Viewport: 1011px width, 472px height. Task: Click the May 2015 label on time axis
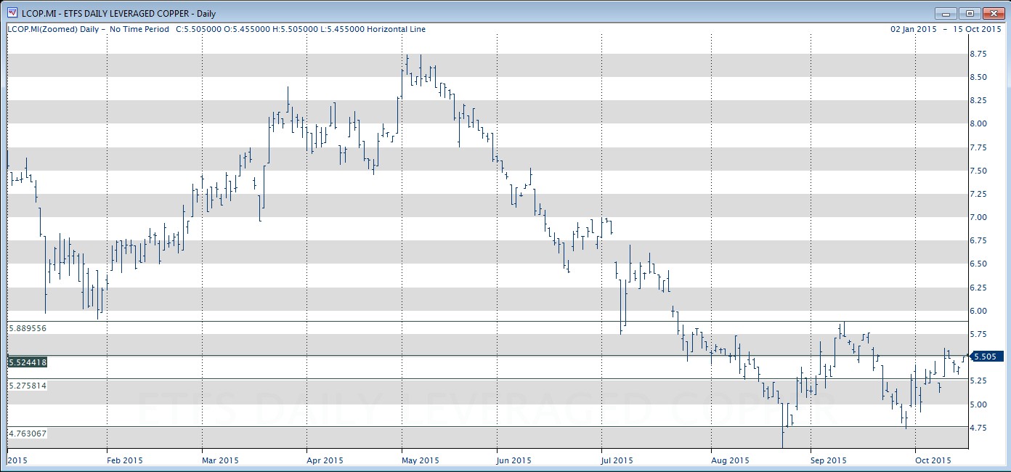click(x=421, y=460)
